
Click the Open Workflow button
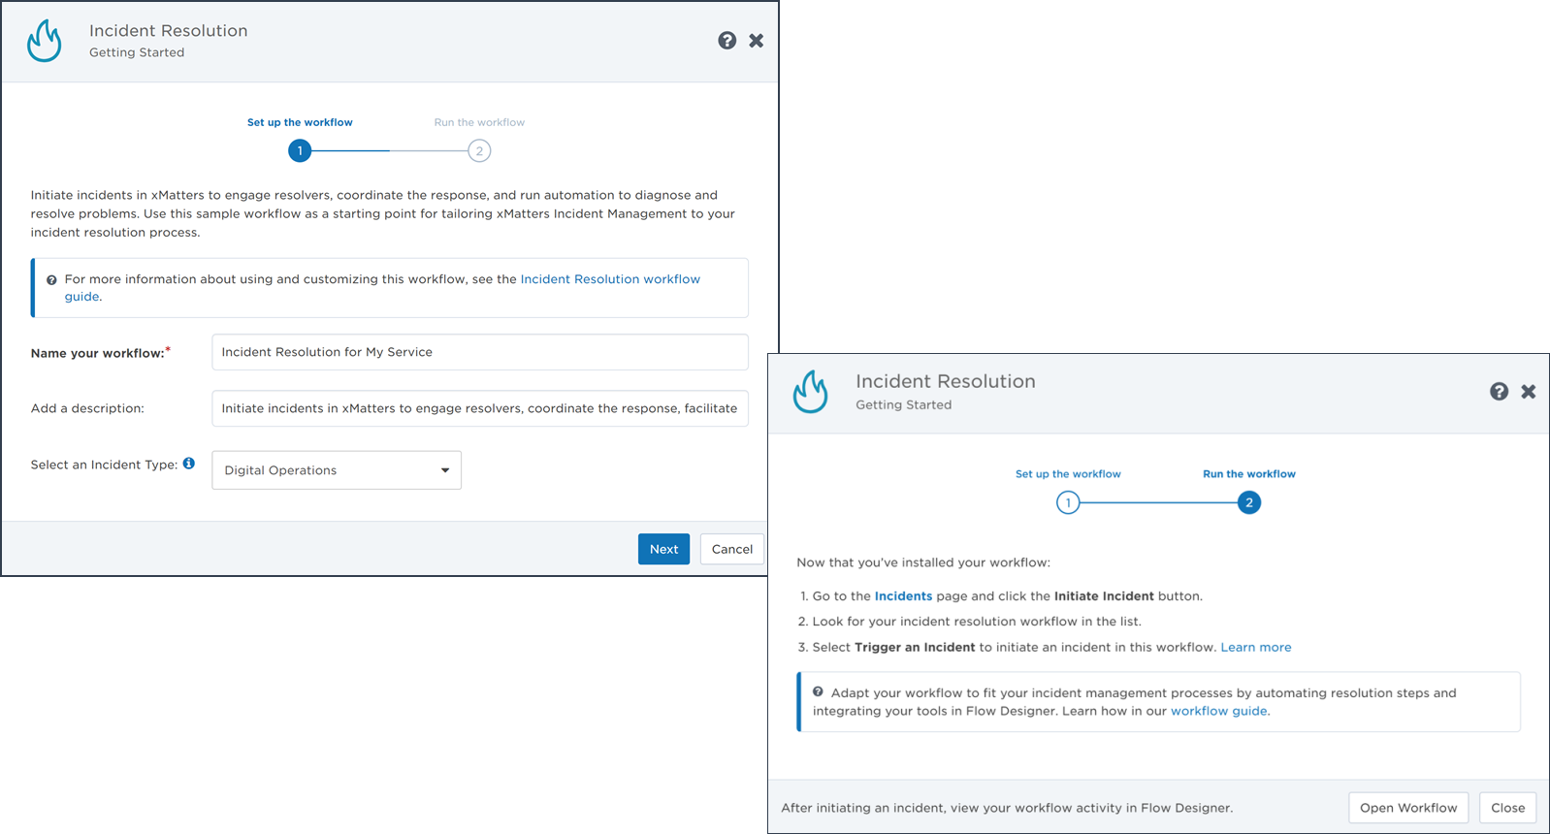pyautogui.click(x=1408, y=808)
